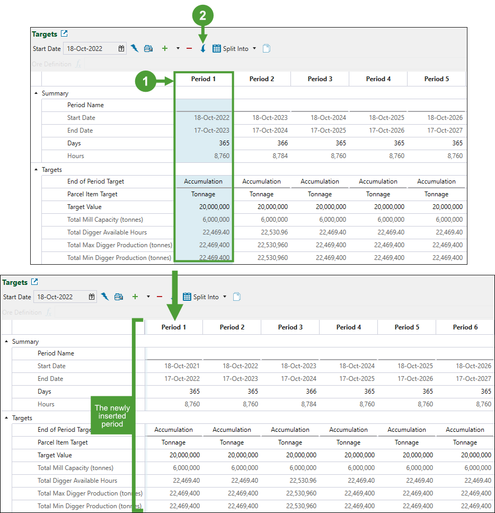Select Period 6 column header in lower table
Image resolution: width=495 pixels, height=513 pixels.
[465, 327]
